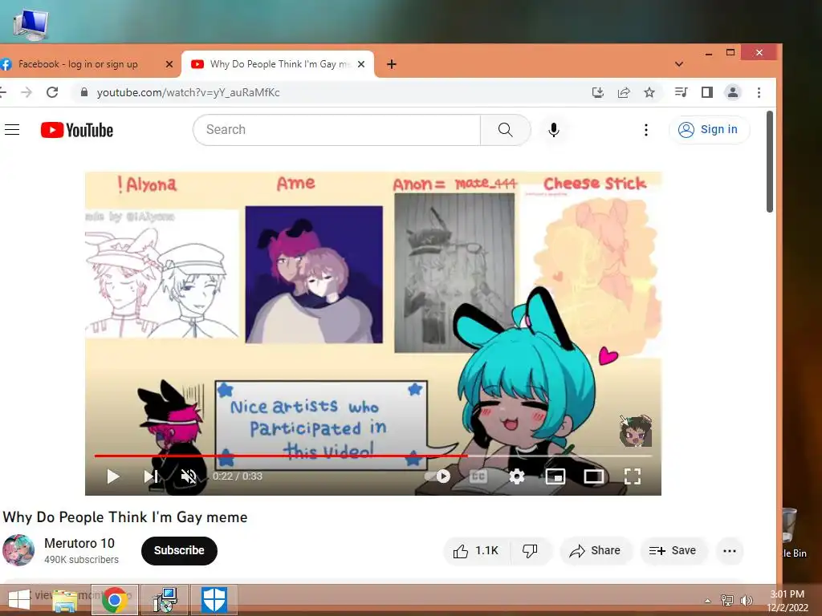The image size is (822, 616).
Task: Click the page vertical scrollbar
Action: pyautogui.click(x=770, y=161)
